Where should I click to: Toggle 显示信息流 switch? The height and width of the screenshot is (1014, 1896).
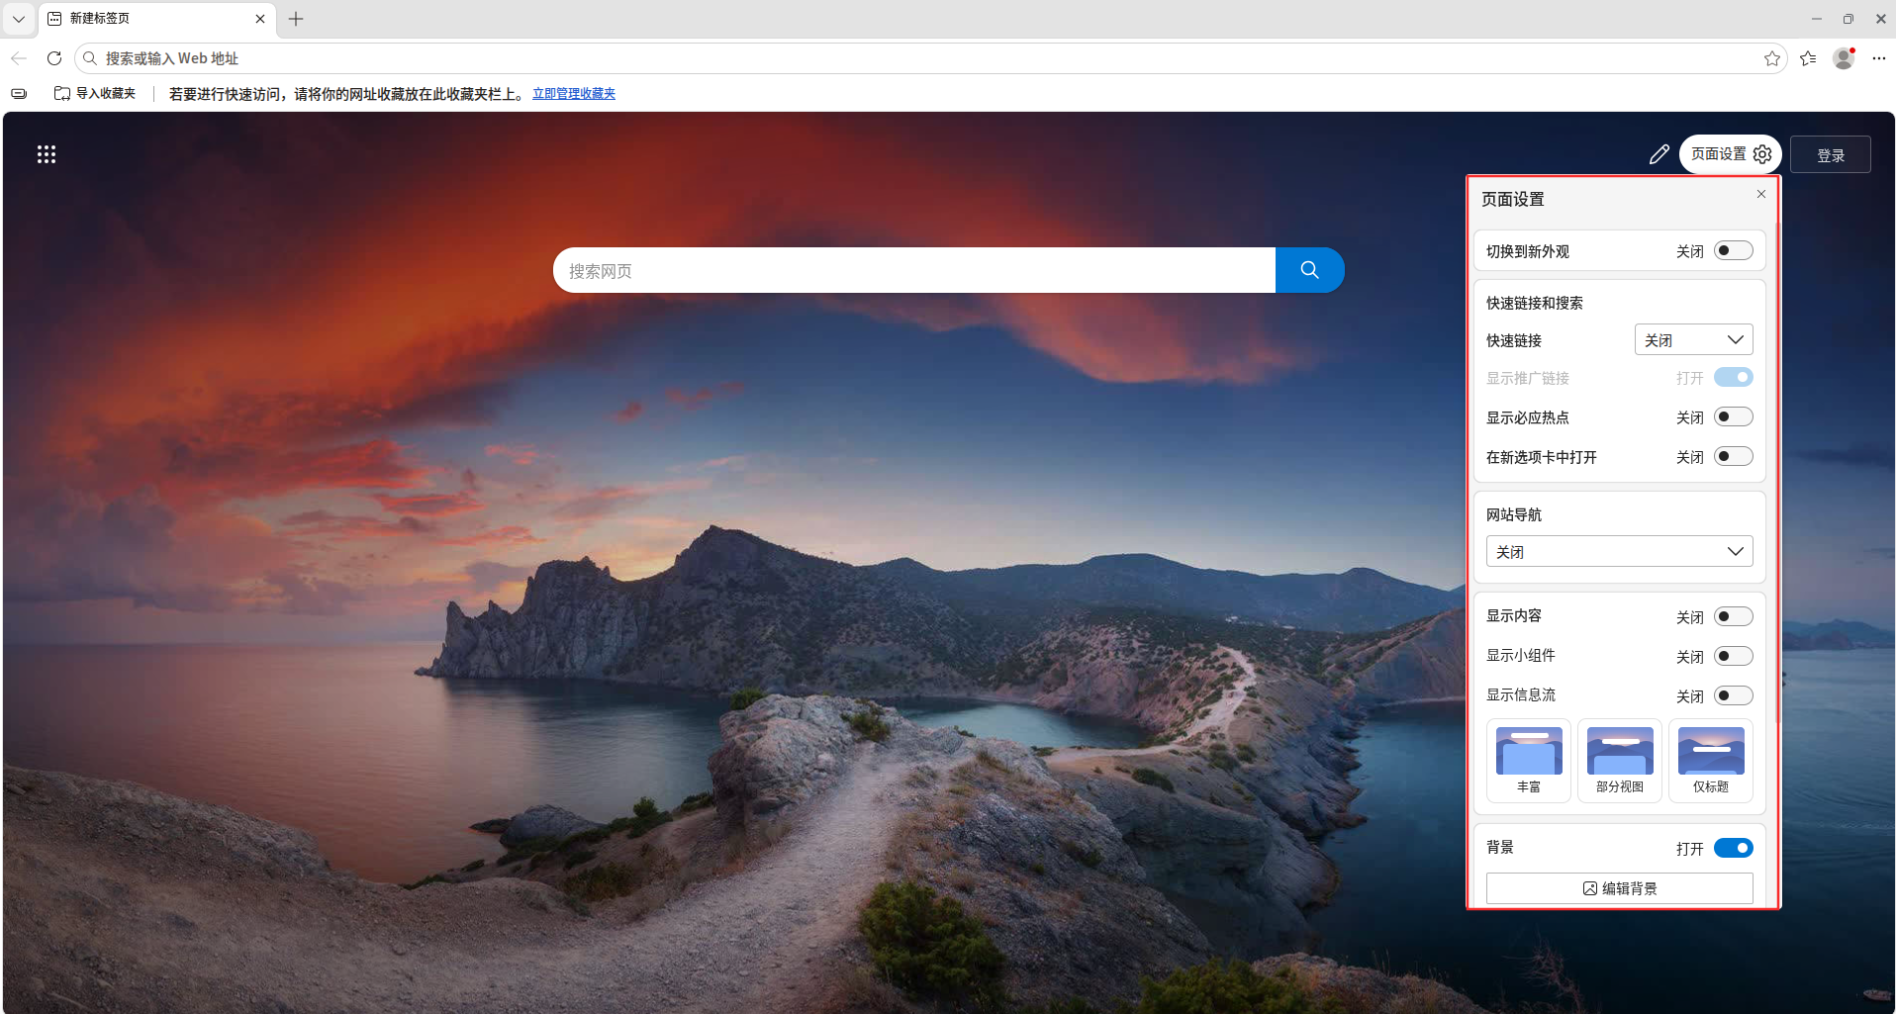pos(1734,695)
